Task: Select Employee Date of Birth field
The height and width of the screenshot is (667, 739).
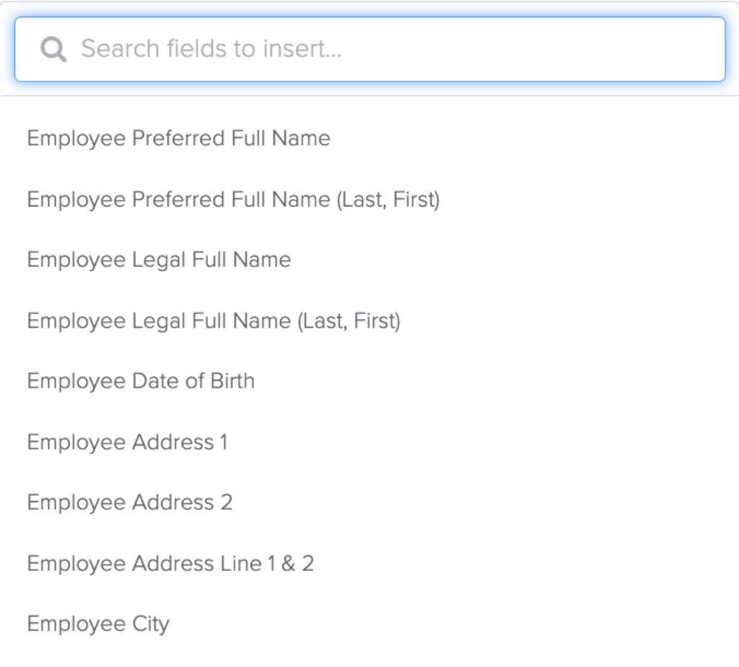Action: (141, 381)
